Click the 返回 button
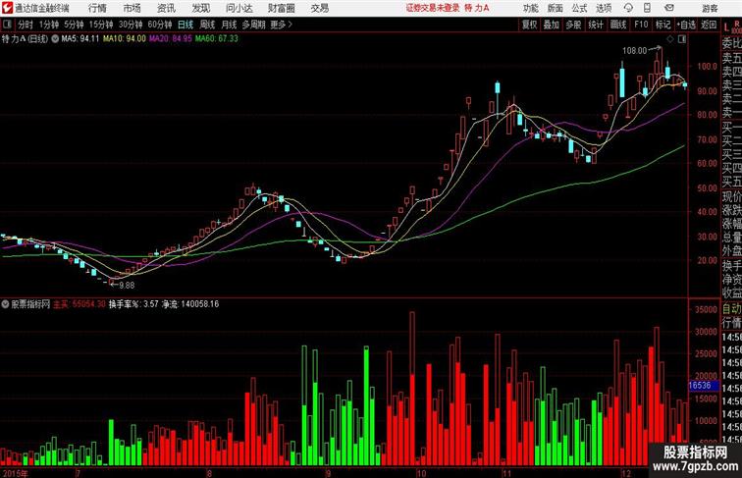This screenshot has height=478, width=742. (709, 25)
